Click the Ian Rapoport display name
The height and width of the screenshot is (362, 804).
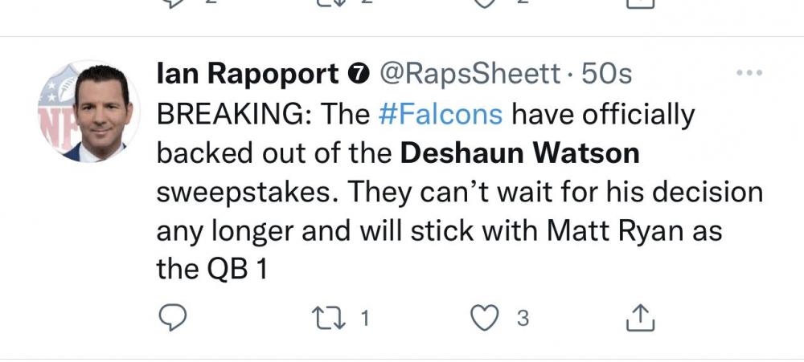coord(247,75)
